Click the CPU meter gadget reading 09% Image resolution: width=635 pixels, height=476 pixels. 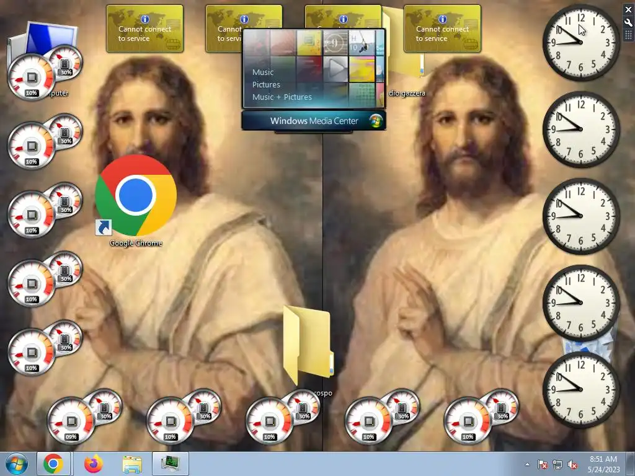pos(83,417)
